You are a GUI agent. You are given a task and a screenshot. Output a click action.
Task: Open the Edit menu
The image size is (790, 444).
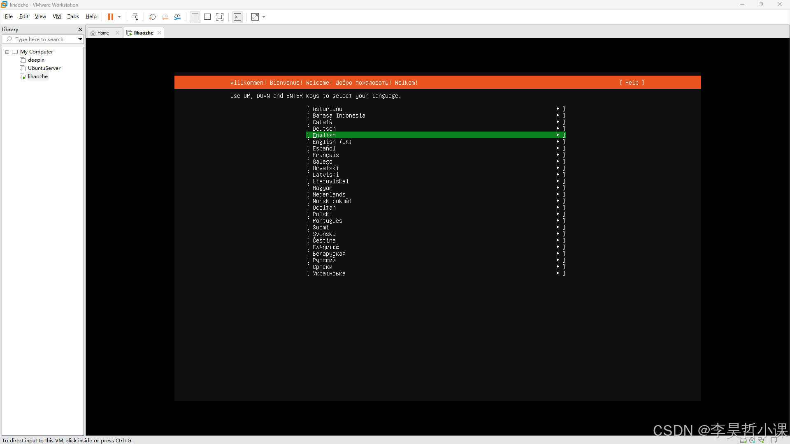point(24,16)
